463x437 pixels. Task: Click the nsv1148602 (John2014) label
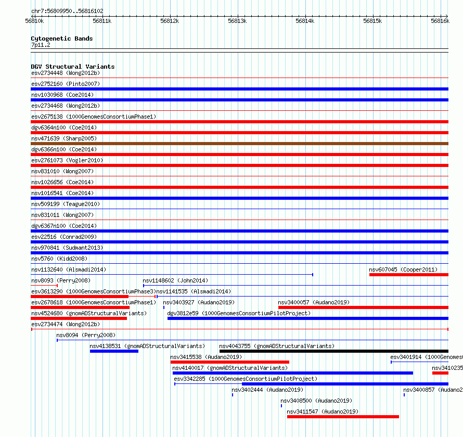click(x=175, y=280)
